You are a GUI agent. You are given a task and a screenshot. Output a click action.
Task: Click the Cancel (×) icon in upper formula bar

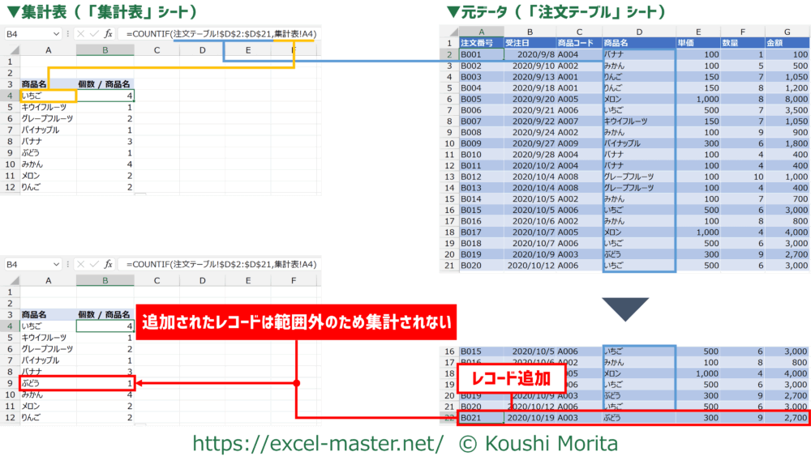(x=79, y=34)
